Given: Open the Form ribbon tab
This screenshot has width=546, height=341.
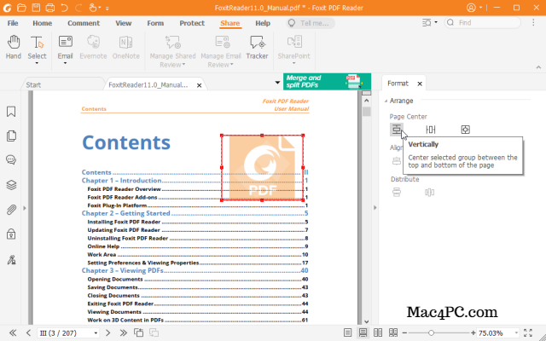Looking at the screenshot, I should 155,23.
